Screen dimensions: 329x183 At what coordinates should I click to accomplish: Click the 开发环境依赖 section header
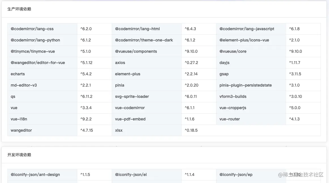19,155
